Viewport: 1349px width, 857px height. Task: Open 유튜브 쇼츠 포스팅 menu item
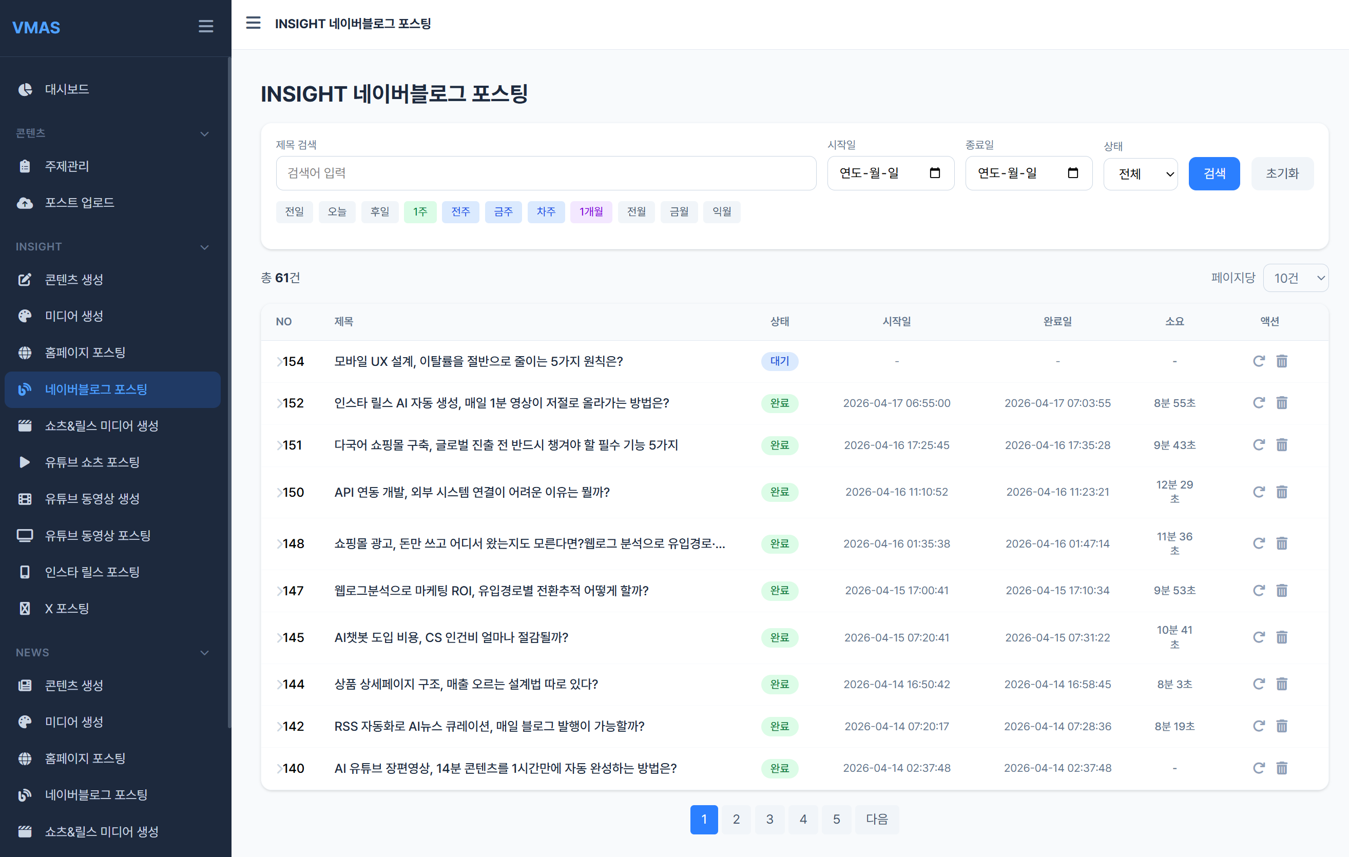pos(92,462)
